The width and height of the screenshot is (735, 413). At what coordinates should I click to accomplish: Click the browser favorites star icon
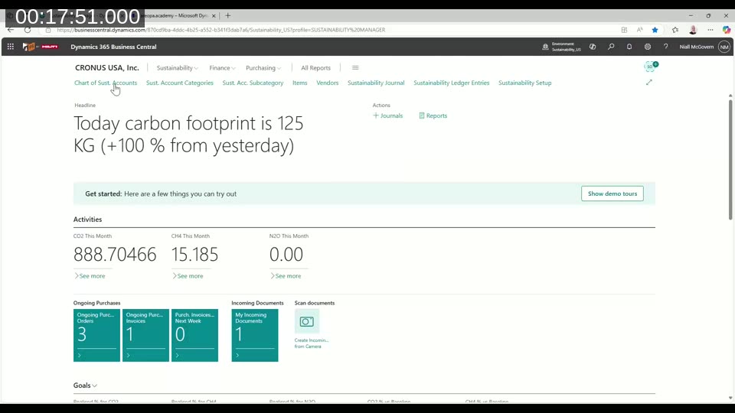[x=655, y=30]
